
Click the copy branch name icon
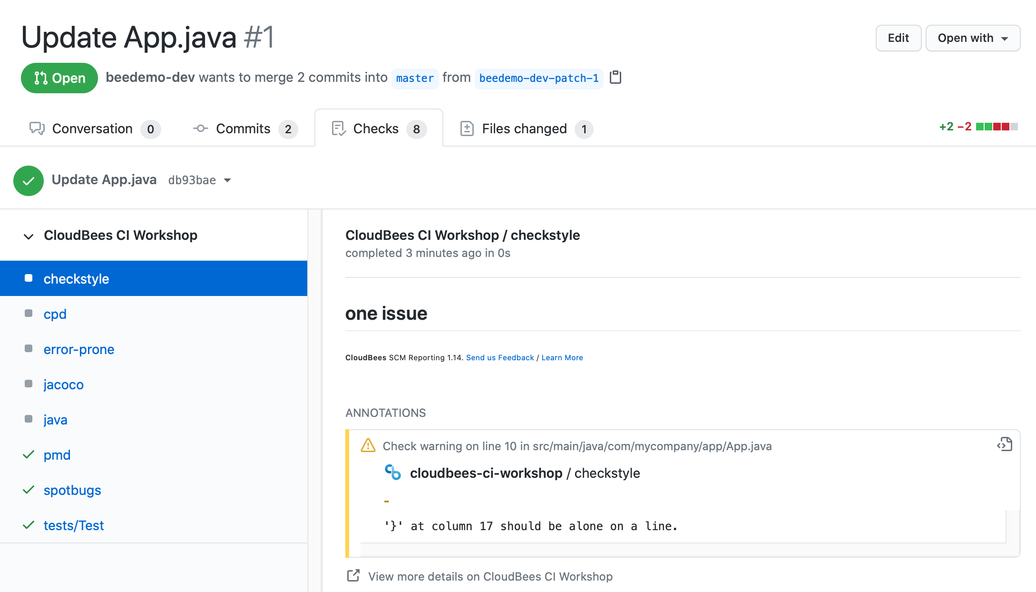[x=616, y=78]
